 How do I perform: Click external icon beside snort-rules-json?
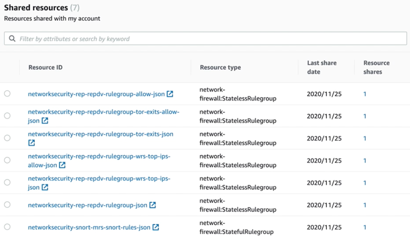(156, 227)
